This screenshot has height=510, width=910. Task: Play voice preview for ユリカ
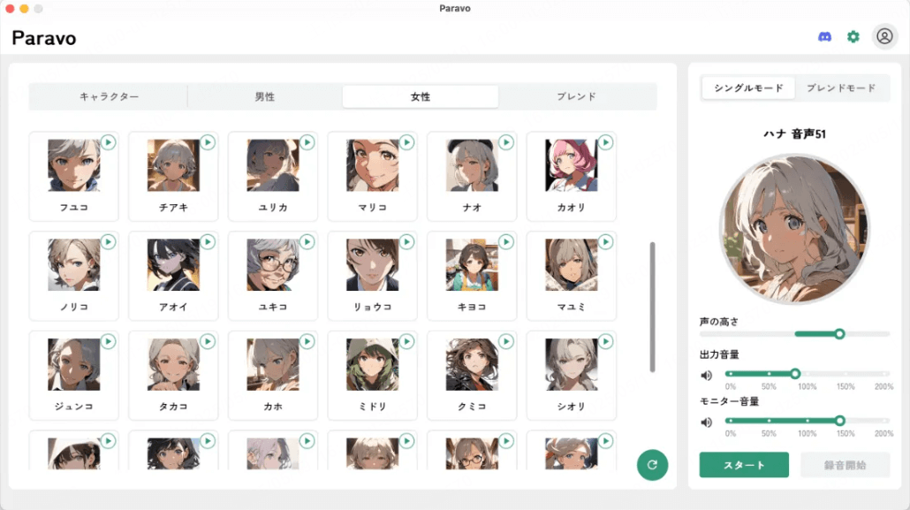click(307, 142)
